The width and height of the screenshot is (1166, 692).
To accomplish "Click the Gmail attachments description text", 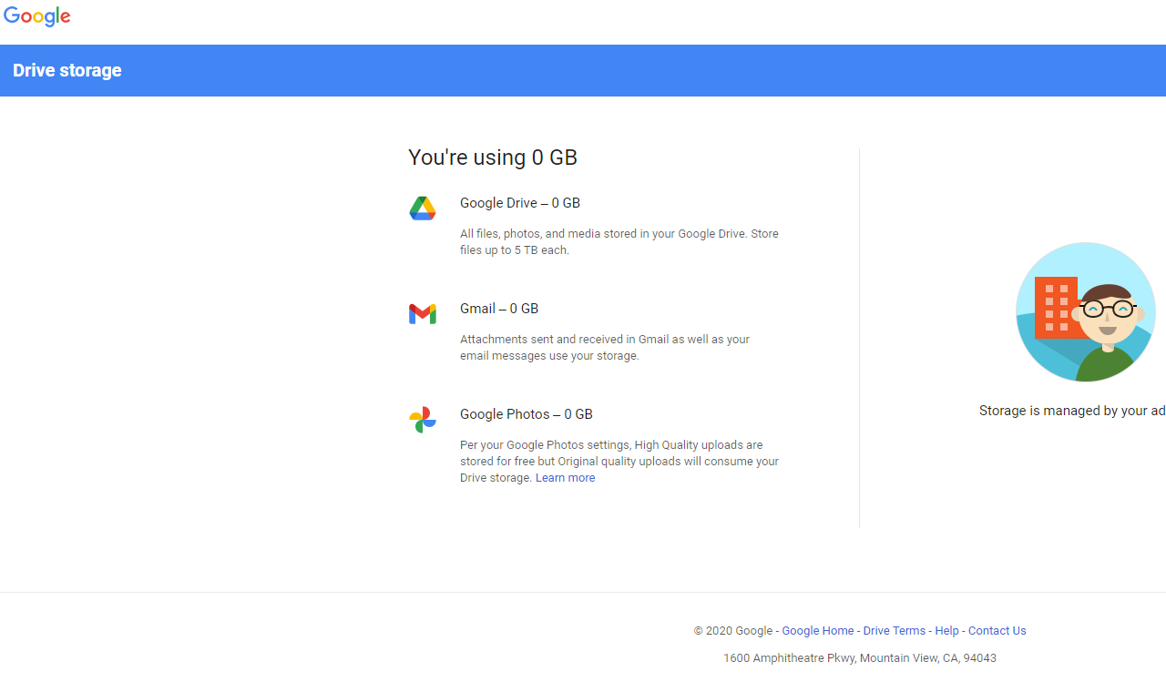I will pos(605,348).
